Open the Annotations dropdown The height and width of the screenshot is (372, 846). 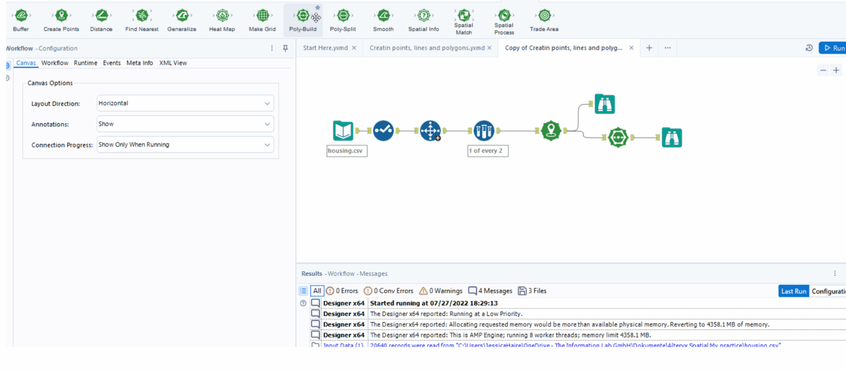(x=185, y=124)
